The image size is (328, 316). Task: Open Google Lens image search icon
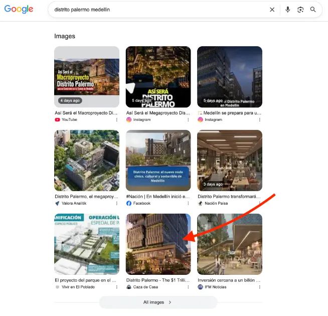click(x=300, y=10)
